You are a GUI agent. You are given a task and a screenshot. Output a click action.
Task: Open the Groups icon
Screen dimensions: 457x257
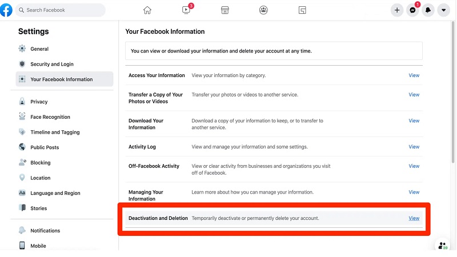tap(263, 10)
